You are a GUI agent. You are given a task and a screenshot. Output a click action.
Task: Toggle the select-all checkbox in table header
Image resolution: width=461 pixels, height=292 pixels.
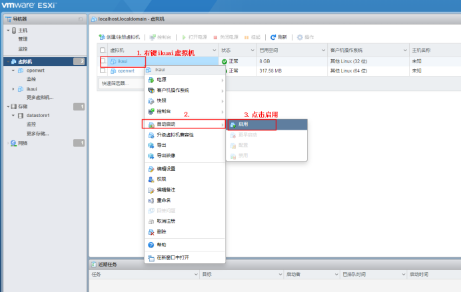[103, 51]
